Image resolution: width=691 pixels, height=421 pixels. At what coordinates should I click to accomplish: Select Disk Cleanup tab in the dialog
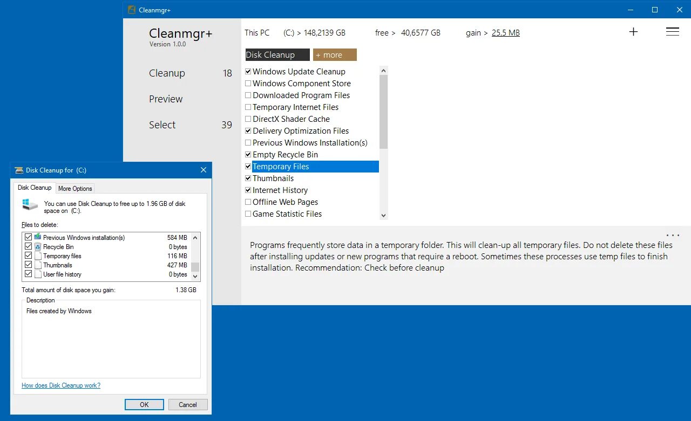35,188
